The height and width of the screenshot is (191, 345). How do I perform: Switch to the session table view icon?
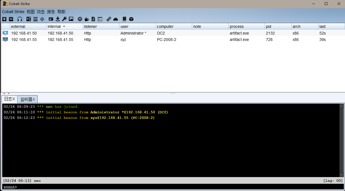coord(35,19)
